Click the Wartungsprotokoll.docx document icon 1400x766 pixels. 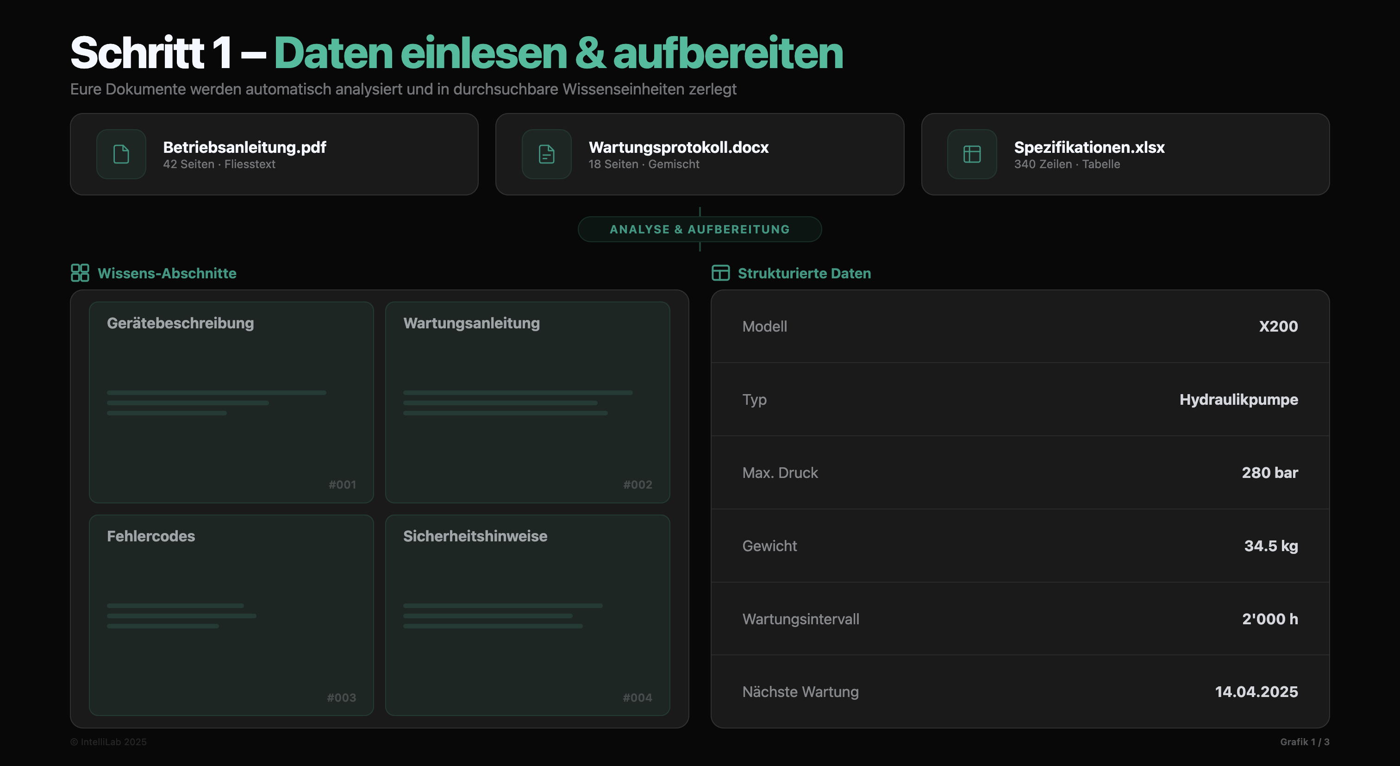click(x=546, y=154)
